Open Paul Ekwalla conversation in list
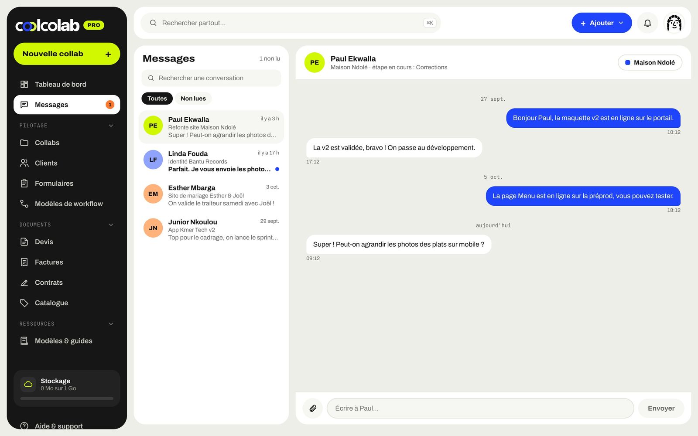This screenshot has width=698, height=436. pyautogui.click(x=211, y=127)
